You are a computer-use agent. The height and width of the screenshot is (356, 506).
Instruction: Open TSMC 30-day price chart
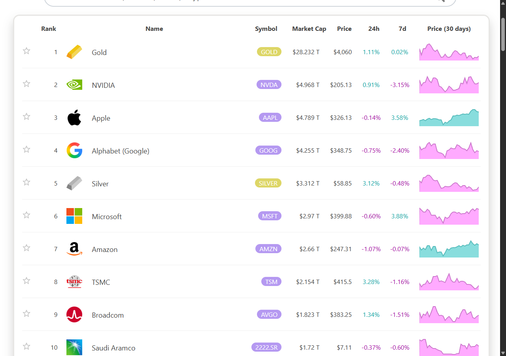tap(449, 282)
